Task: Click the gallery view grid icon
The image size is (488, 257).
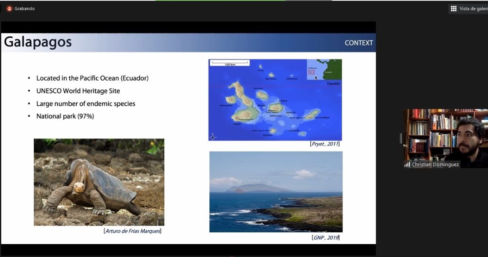Action: [x=453, y=9]
